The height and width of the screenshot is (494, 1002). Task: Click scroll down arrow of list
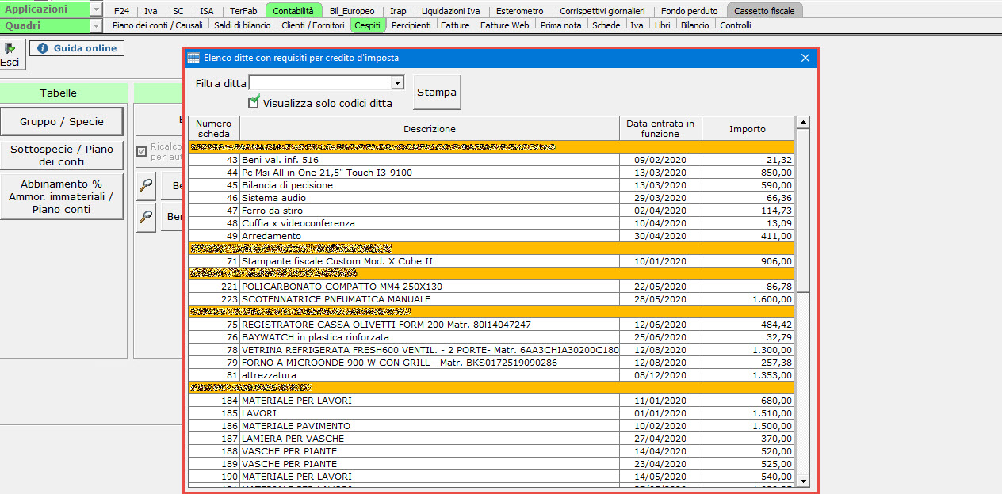click(x=803, y=481)
